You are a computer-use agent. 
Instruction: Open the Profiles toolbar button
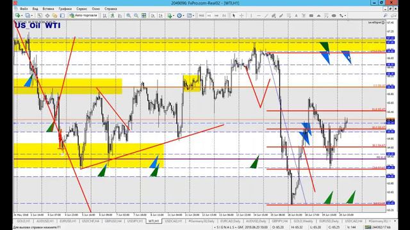tap(28, 15)
